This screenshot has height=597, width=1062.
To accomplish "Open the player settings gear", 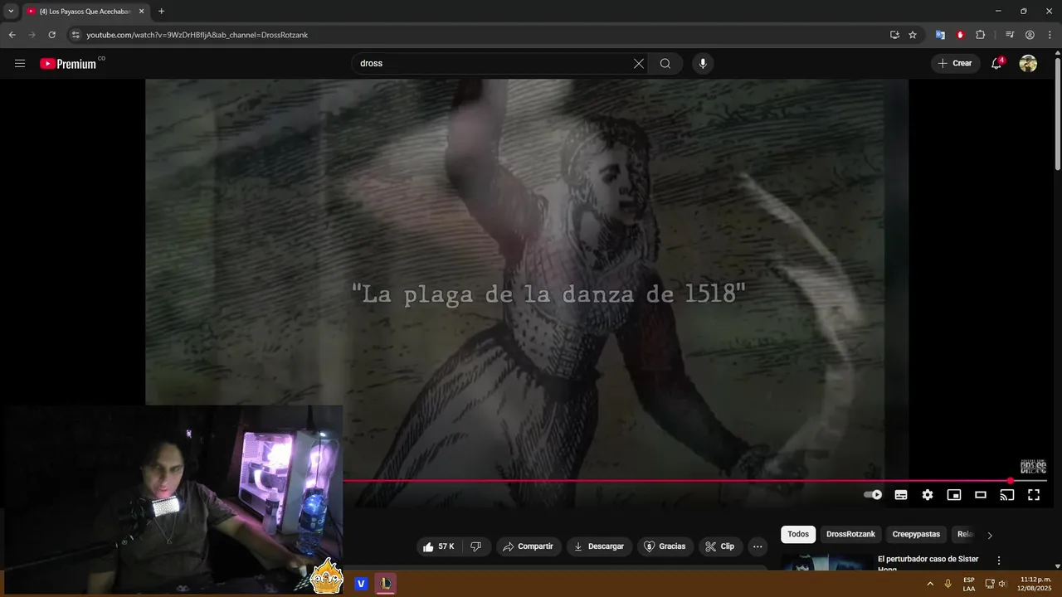I will pyautogui.click(x=928, y=495).
